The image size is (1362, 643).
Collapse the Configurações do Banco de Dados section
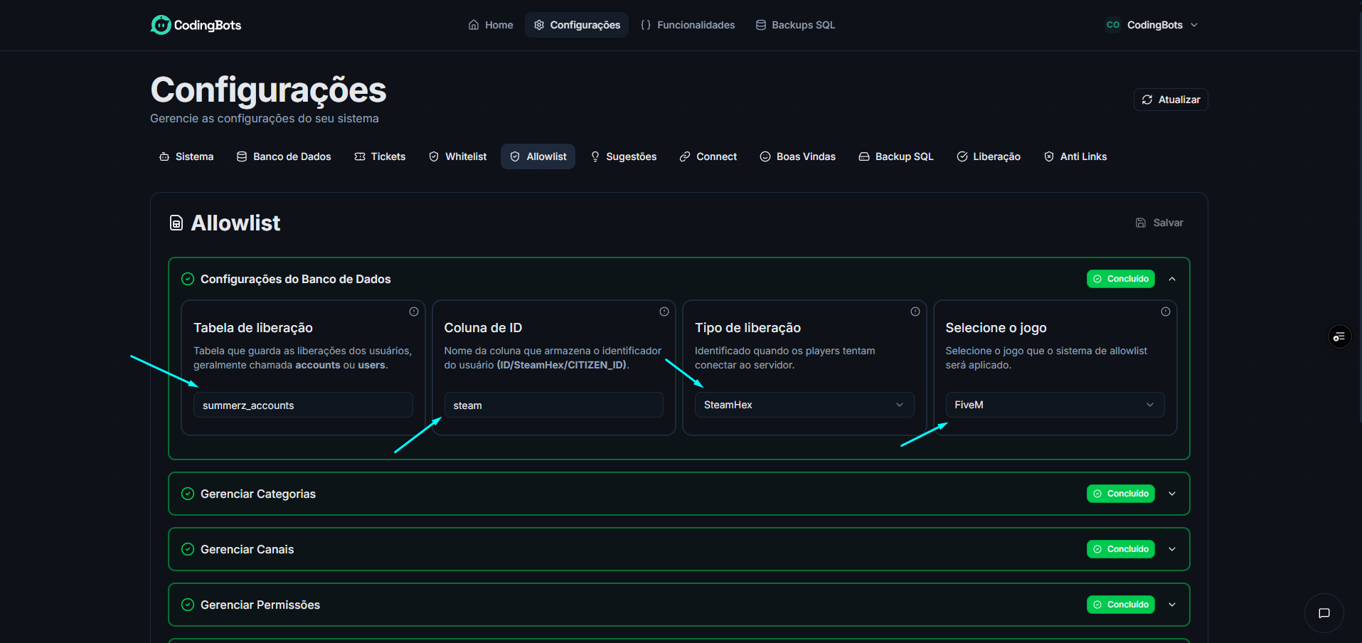point(1172,279)
